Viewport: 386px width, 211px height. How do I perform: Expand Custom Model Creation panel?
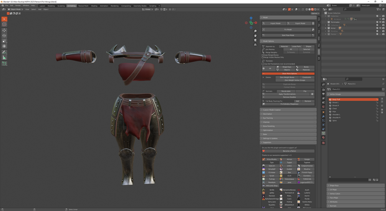click(288, 110)
